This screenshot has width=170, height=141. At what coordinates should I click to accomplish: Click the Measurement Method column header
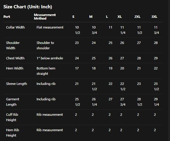[45, 17]
